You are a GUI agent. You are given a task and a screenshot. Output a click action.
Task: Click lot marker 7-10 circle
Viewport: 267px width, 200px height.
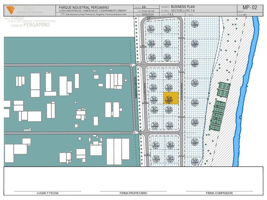(169, 125)
